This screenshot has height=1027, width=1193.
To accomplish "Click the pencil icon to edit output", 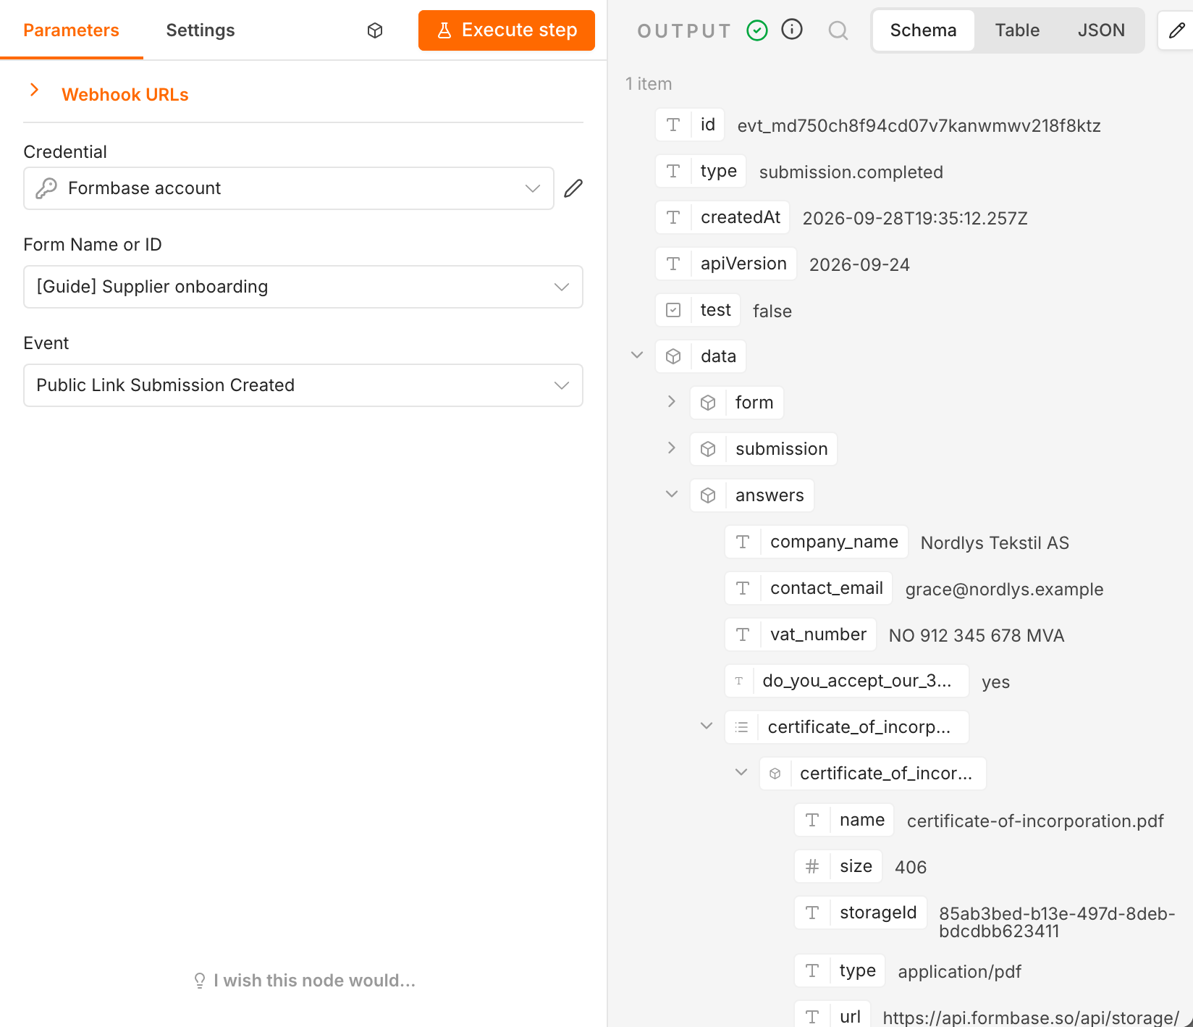I will tap(1177, 30).
